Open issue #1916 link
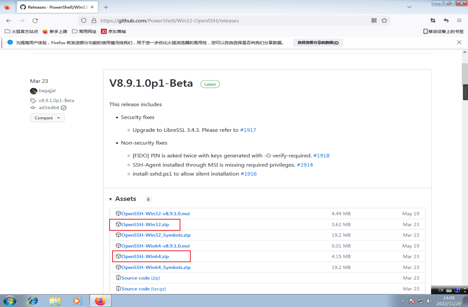This screenshot has width=468, height=307. pyautogui.click(x=248, y=174)
